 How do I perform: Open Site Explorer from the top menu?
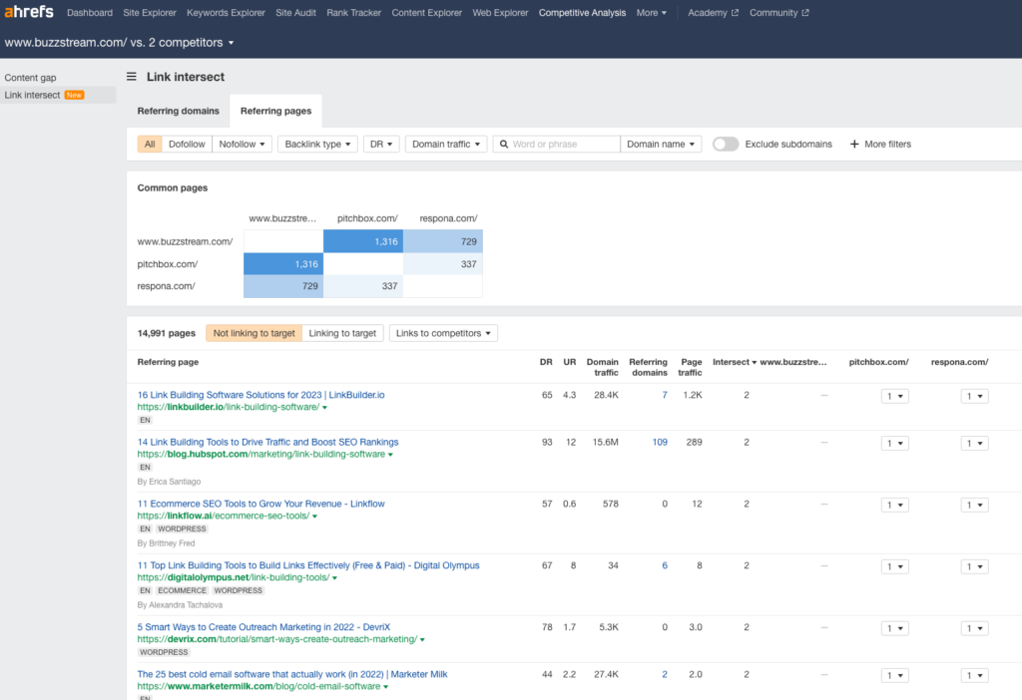click(x=150, y=13)
